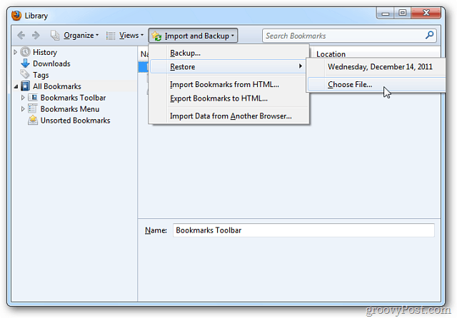Select Downloads in the sidebar tree
Viewport: 457px width, 318px height.
(51, 63)
